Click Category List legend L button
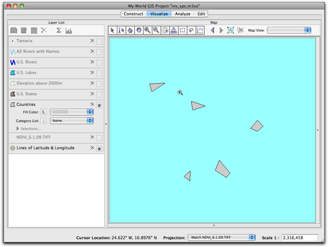Image resolution: width=328 pixels, height=247 pixels. [44, 121]
